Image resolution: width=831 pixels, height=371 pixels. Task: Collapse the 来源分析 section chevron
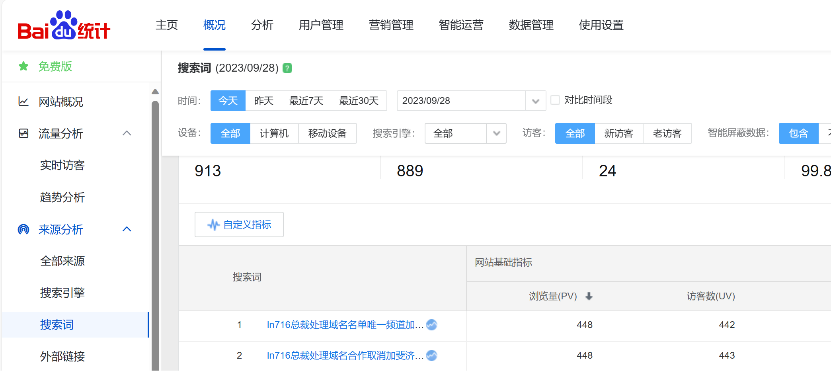coord(127,229)
